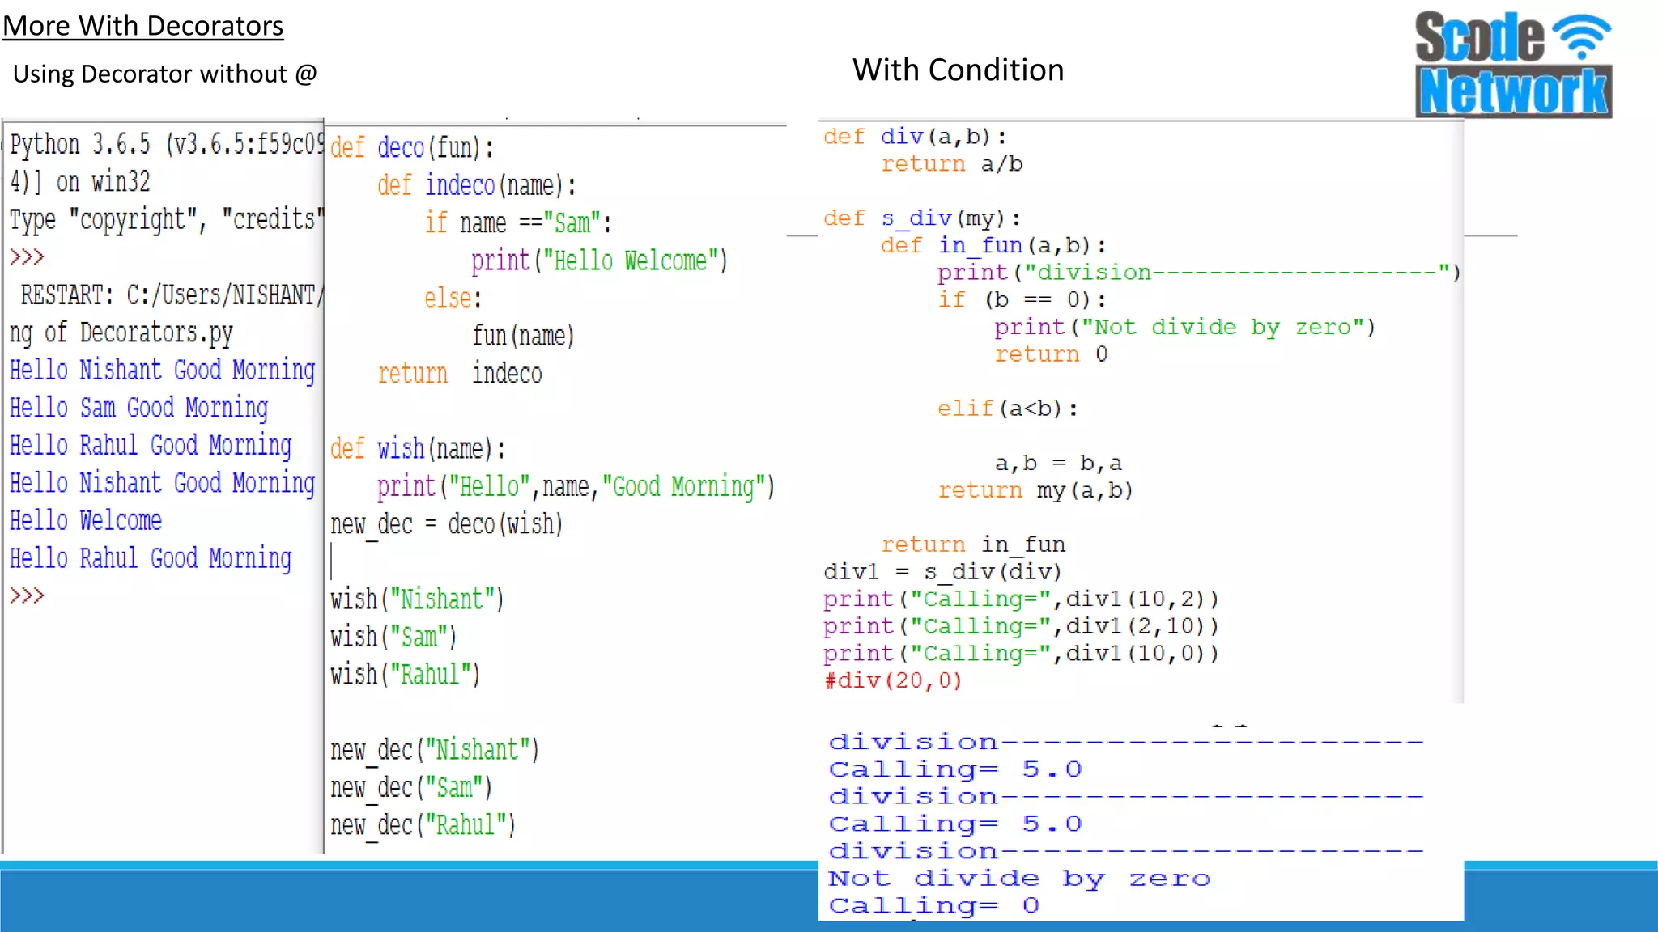Click the 'More With Decorators' title
Screen dimensions: 1658x932
tap(143, 26)
